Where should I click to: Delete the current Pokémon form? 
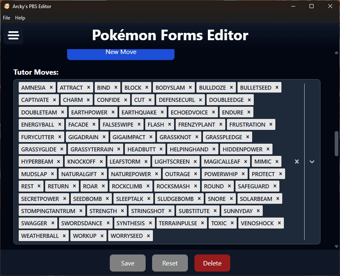212,263
